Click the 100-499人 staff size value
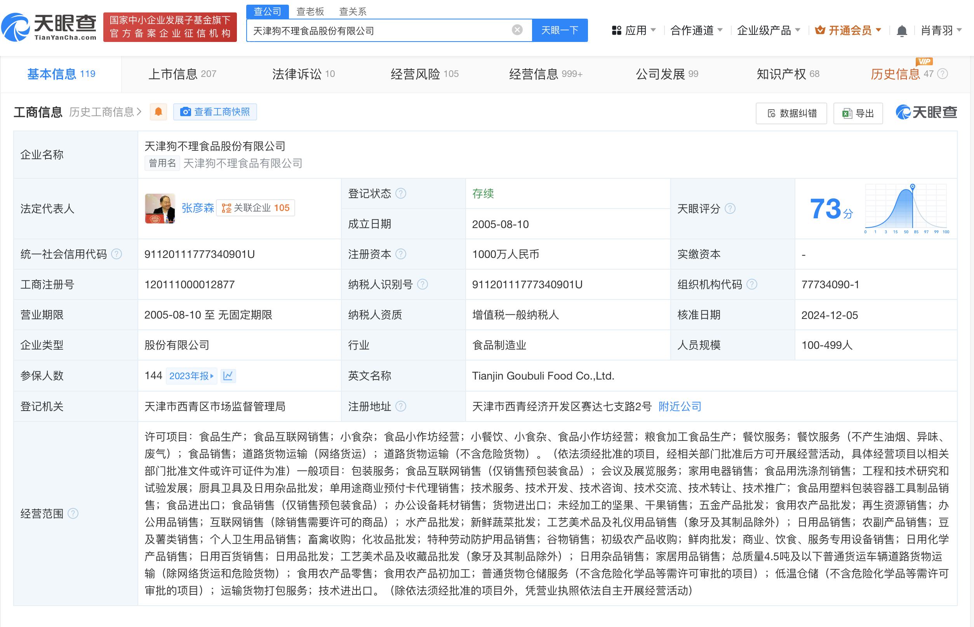The width and height of the screenshot is (974, 627). (827, 345)
